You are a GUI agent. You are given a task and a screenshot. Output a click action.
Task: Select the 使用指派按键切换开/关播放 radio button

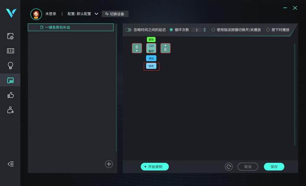coord(213,30)
